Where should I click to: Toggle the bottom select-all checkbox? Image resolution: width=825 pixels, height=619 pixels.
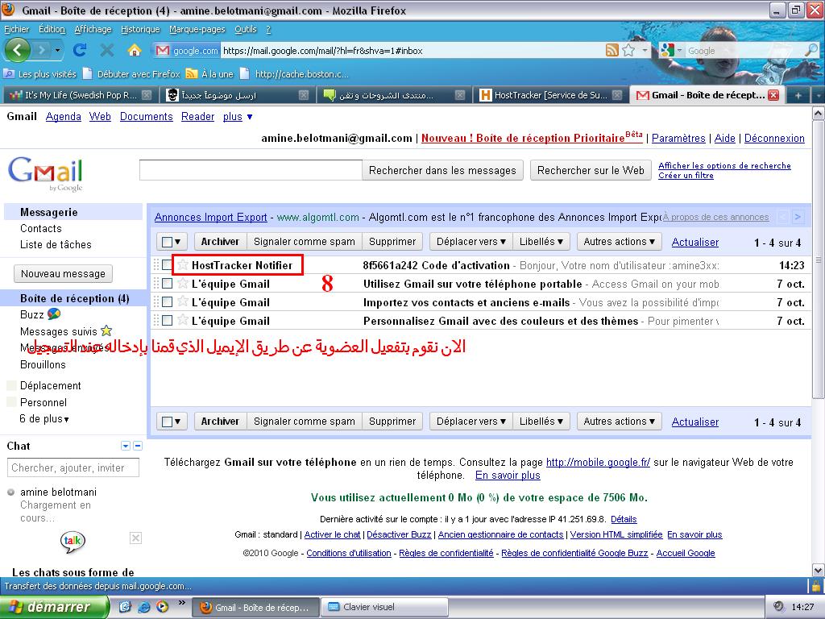tap(168, 422)
